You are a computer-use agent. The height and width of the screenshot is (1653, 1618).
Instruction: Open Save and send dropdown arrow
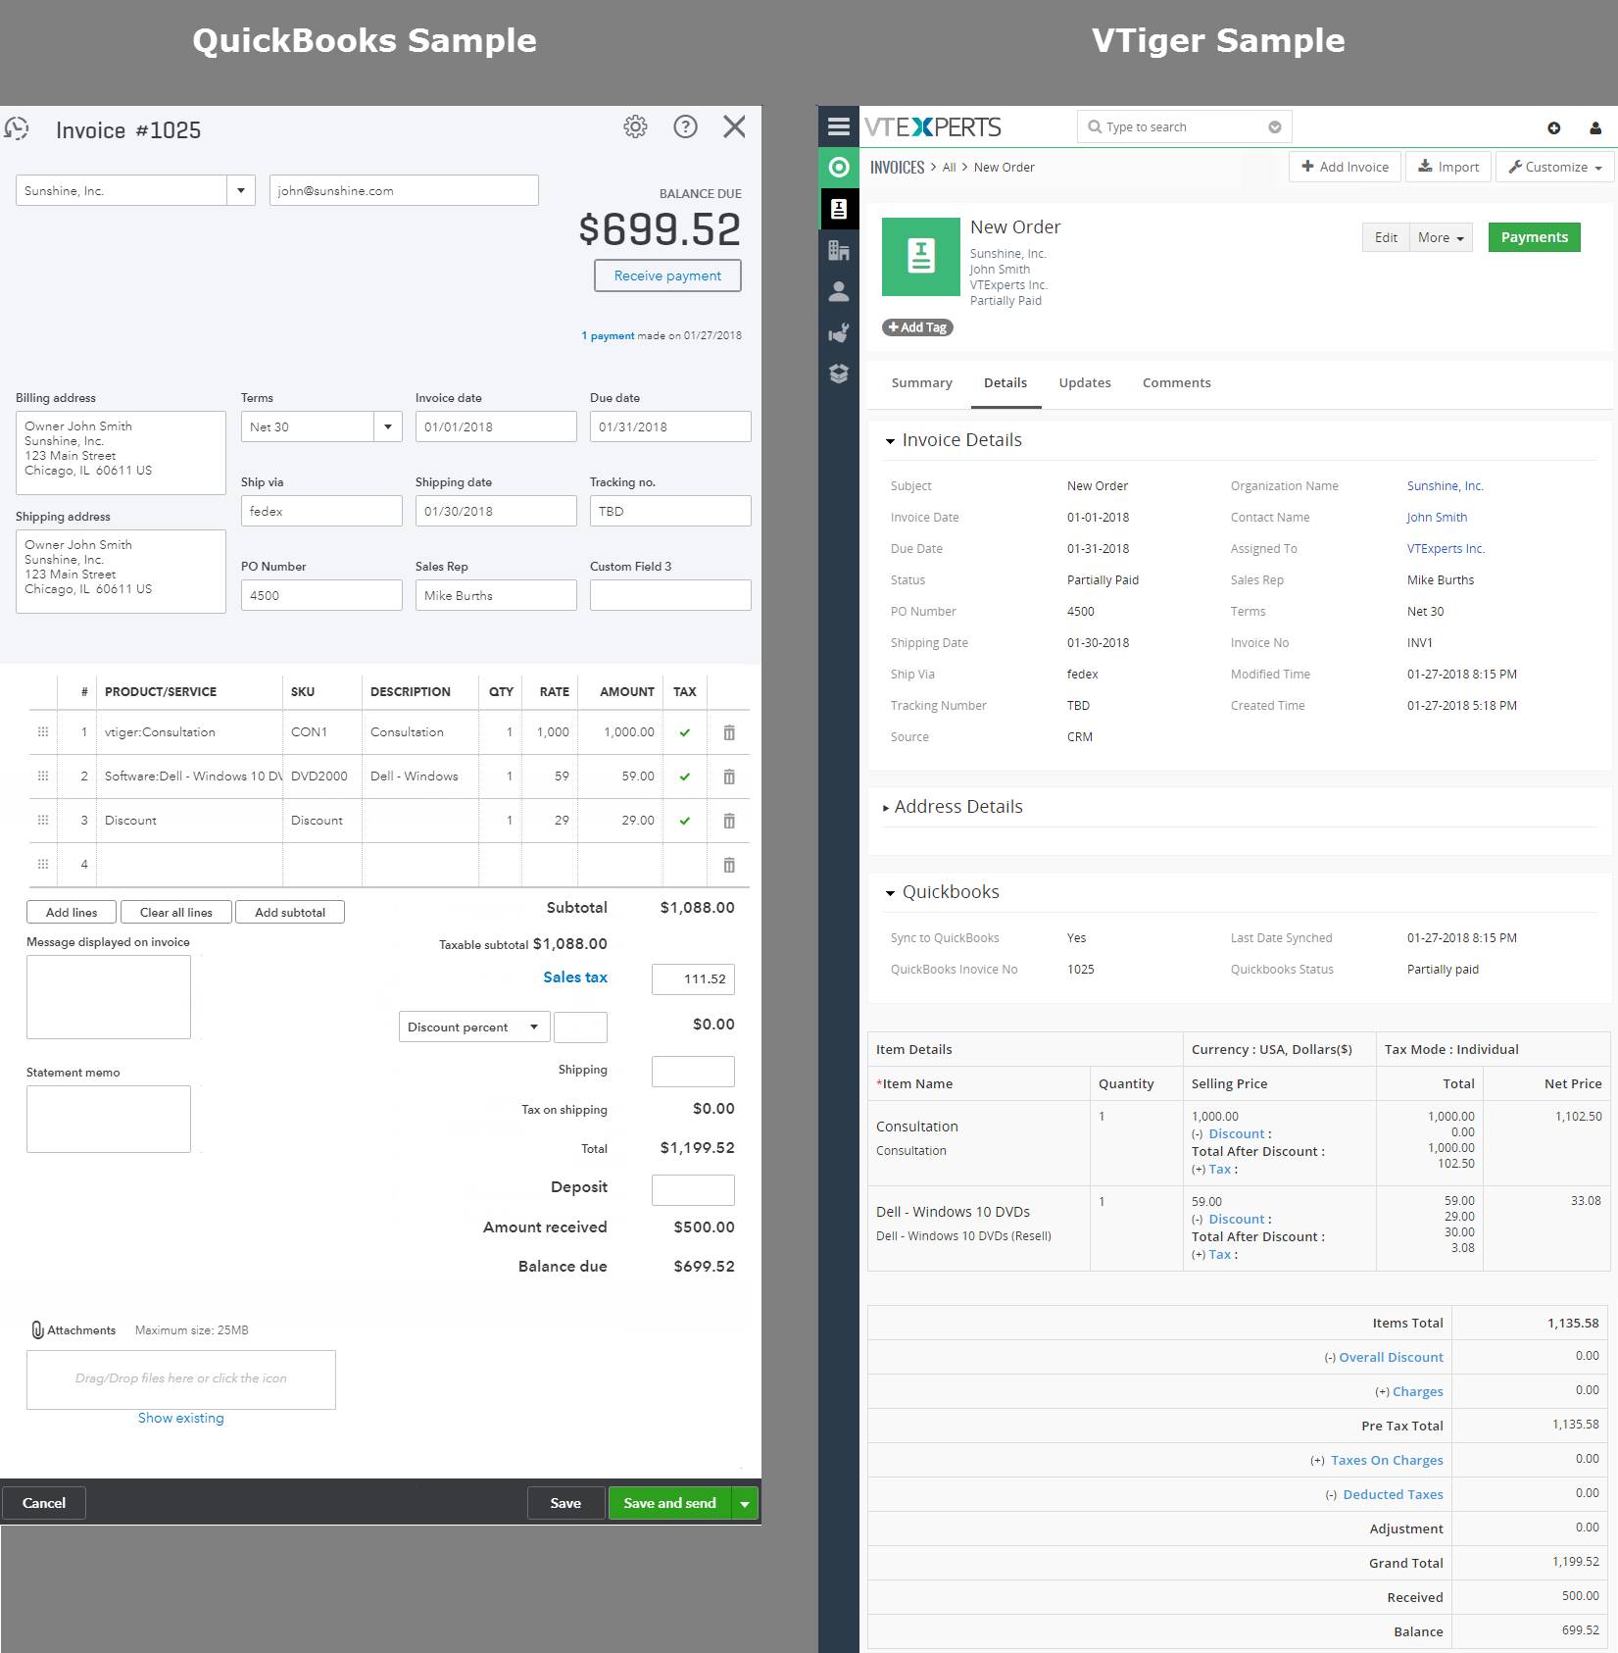[x=745, y=1503]
